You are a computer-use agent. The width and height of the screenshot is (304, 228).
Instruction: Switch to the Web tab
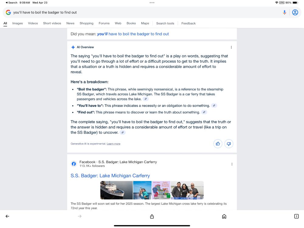click(x=118, y=23)
